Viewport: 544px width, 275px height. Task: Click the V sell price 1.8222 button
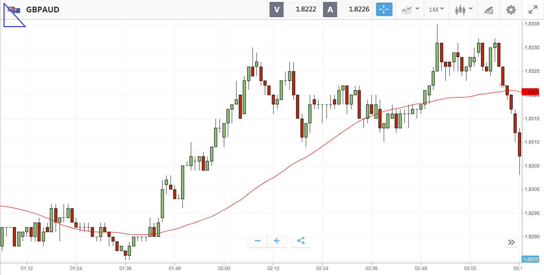point(294,10)
